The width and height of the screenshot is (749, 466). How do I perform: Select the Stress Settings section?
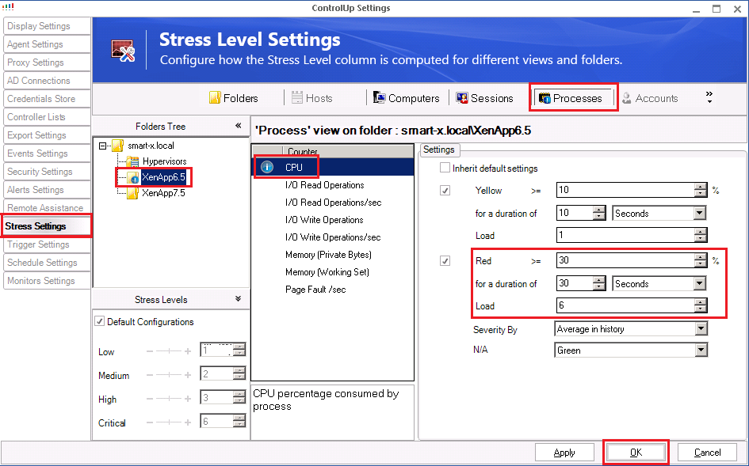pos(47,226)
